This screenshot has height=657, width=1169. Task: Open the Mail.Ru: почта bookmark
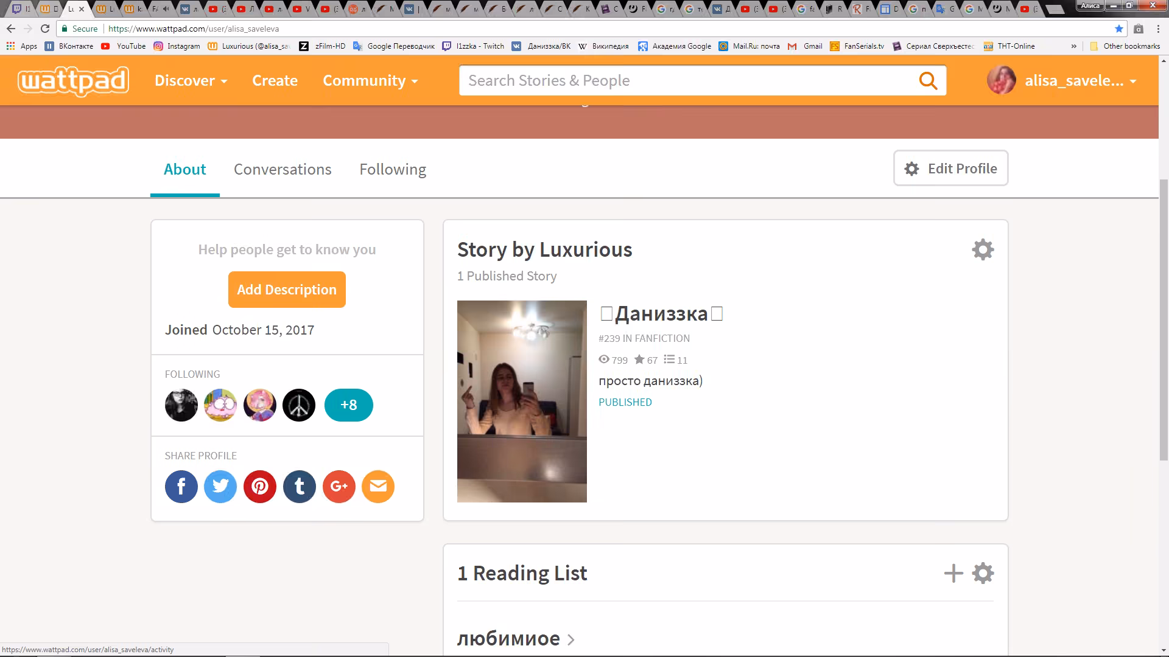749,46
